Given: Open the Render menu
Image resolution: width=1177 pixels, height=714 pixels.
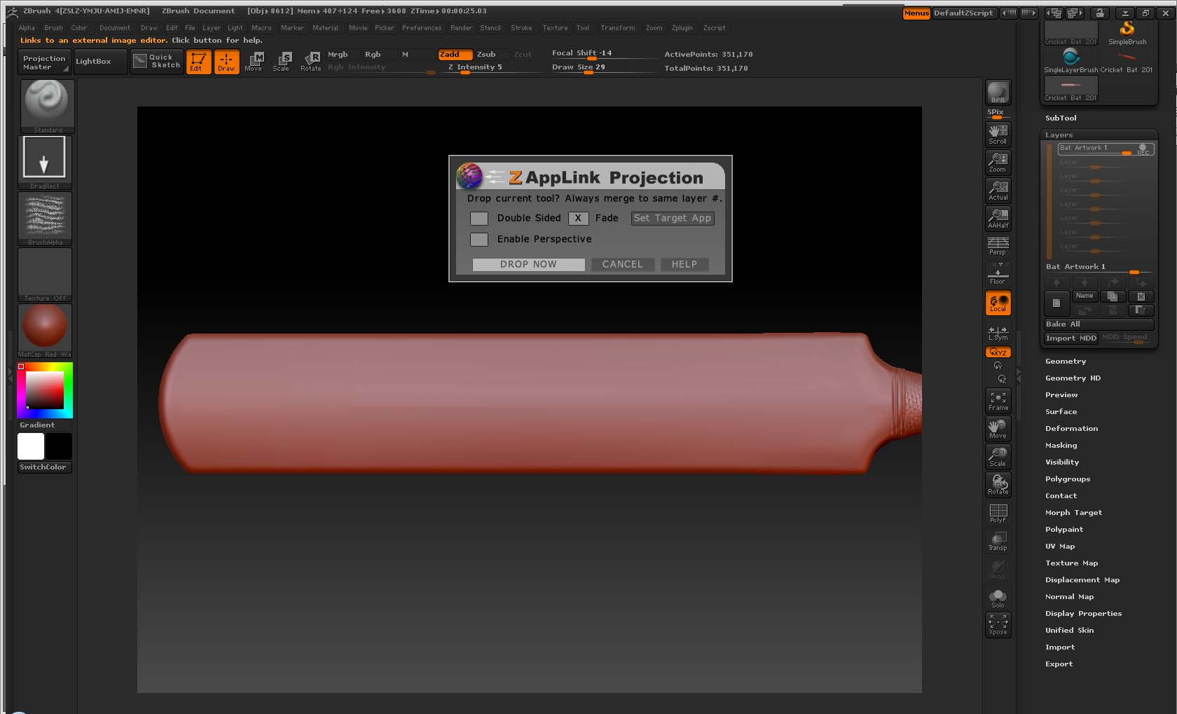Looking at the screenshot, I should (461, 28).
